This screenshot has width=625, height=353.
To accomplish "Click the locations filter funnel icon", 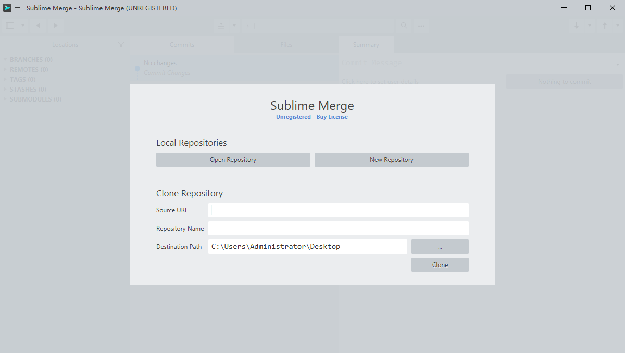I will point(121,45).
